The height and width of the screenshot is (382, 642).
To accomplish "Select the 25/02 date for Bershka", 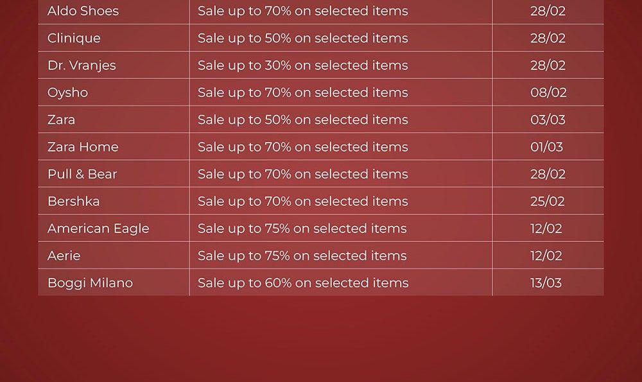I will pos(547,201).
